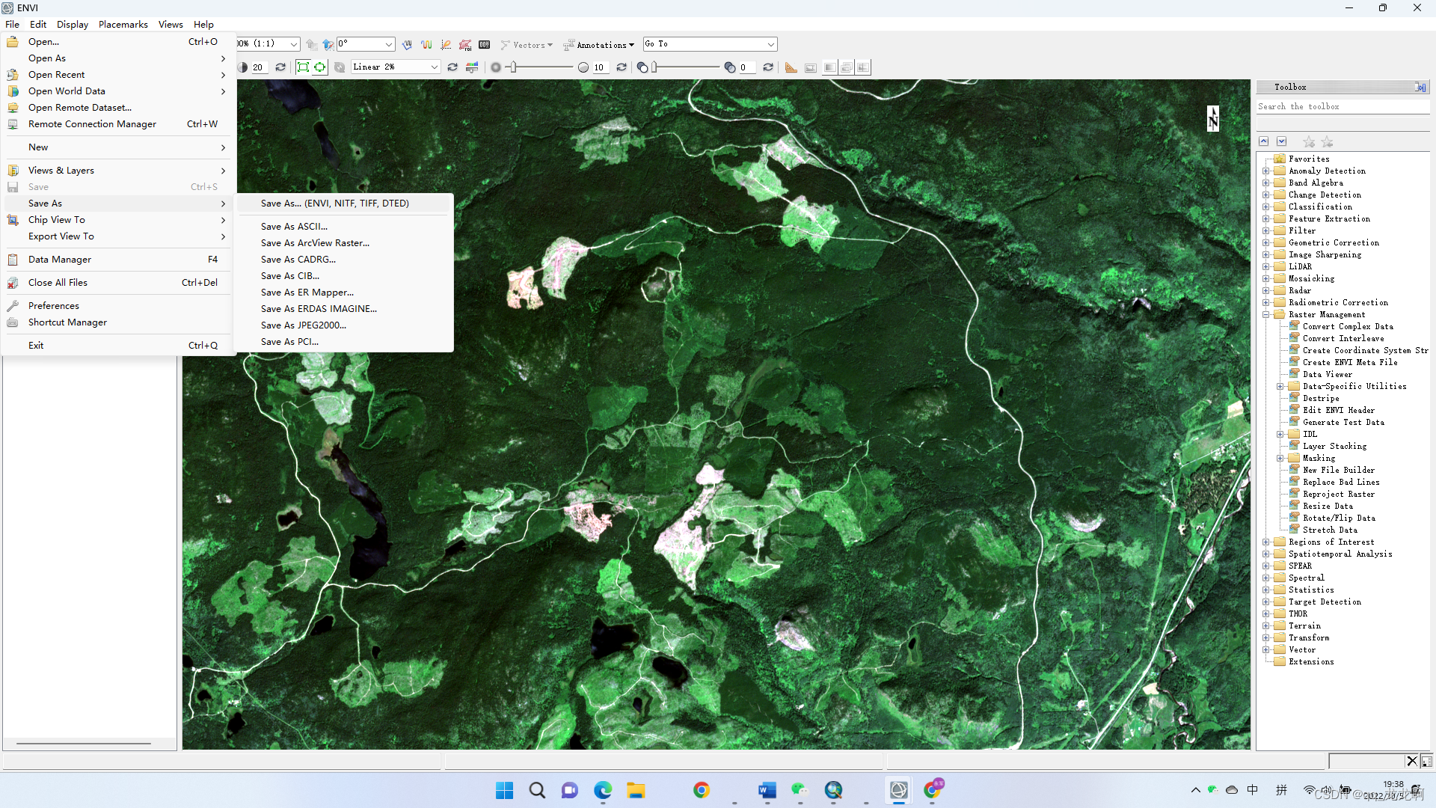Viewport: 1436px width, 808px height.
Task: Open Data Manager from File menu
Action: tap(60, 260)
